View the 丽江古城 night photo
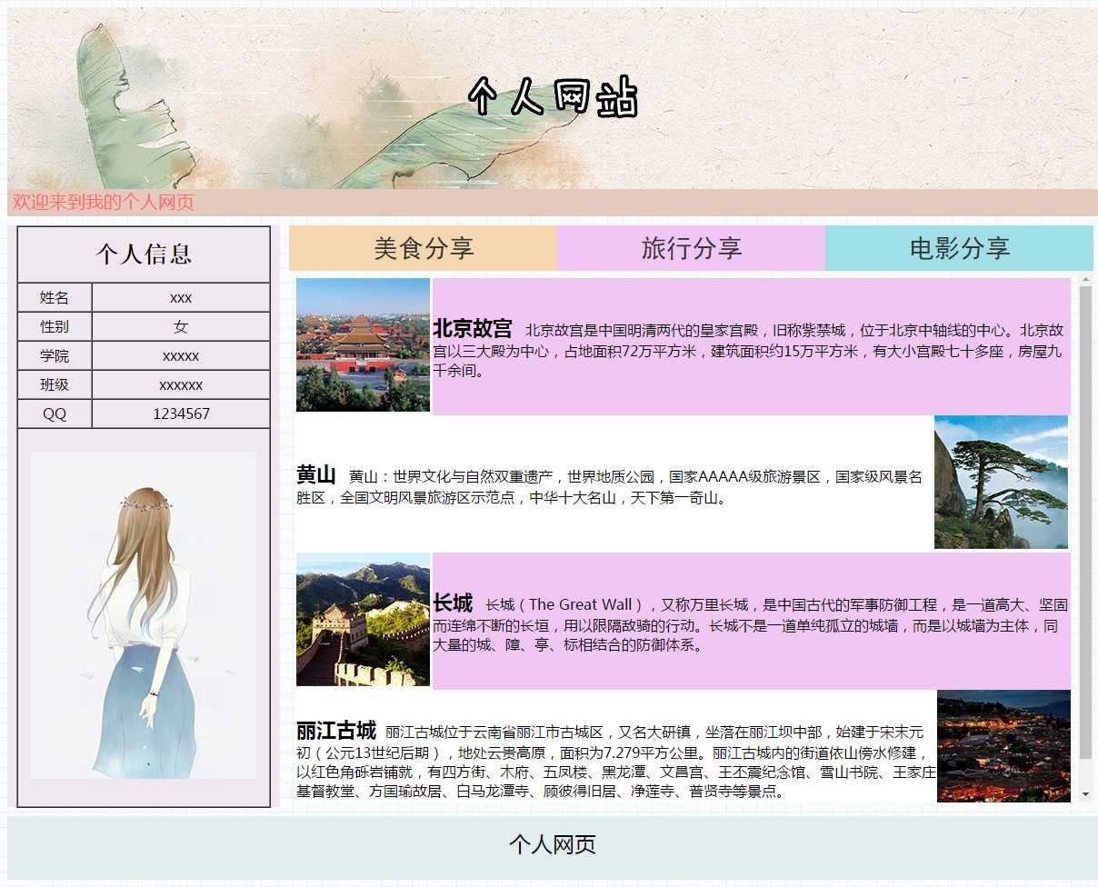1098x887 pixels. point(1003,746)
